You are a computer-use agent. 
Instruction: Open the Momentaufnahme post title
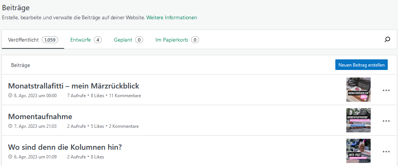[40, 116]
